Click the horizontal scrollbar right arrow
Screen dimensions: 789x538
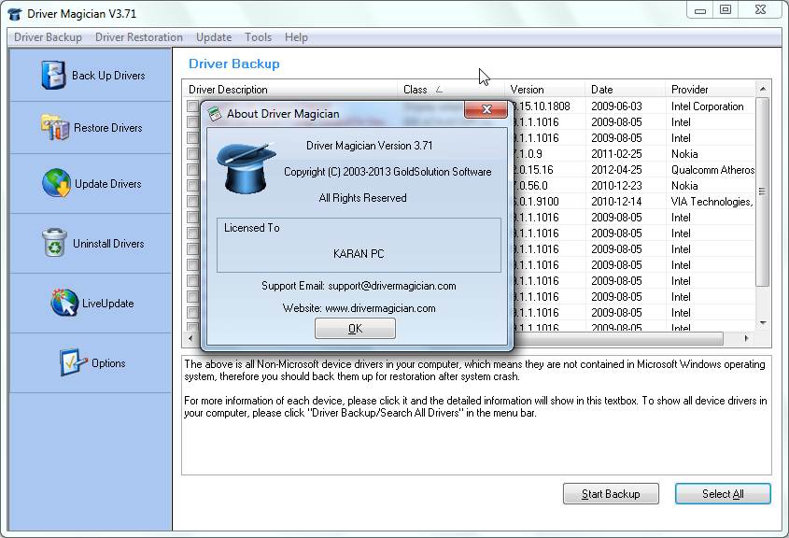[x=747, y=339]
